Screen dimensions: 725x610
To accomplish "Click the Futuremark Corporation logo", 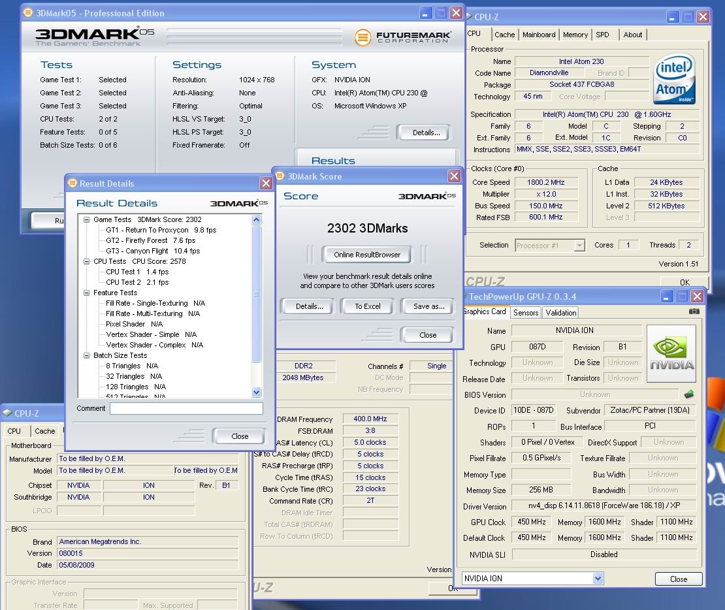I will 403,37.
